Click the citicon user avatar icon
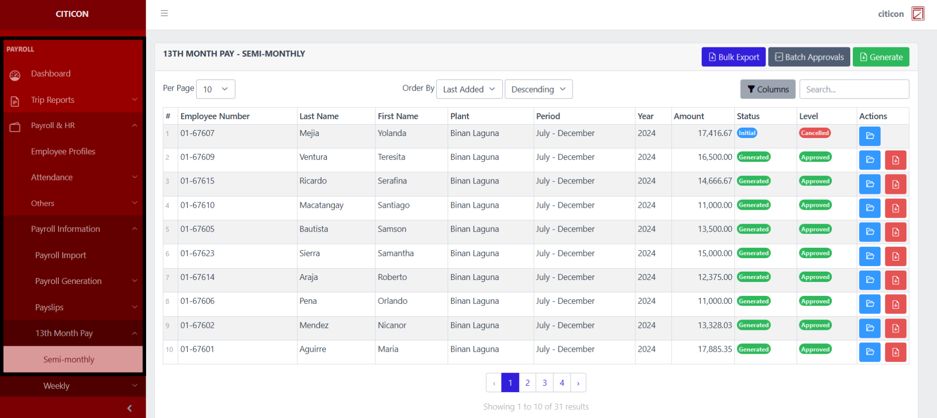Image resolution: width=937 pixels, height=418 pixels. (x=918, y=14)
